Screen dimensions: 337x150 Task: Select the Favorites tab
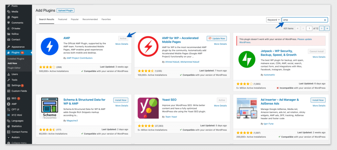point(106,19)
